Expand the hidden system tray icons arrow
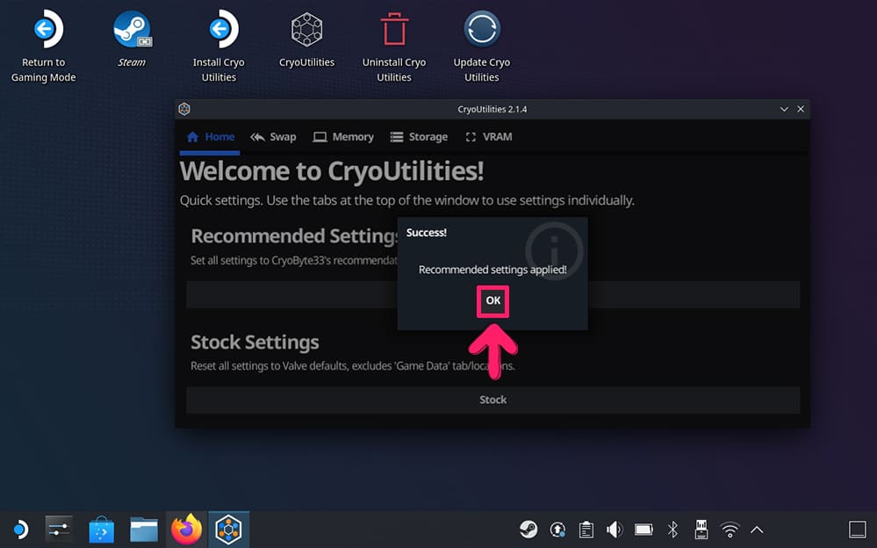The width and height of the screenshot is (877, 548). click(x=757, y=530)
